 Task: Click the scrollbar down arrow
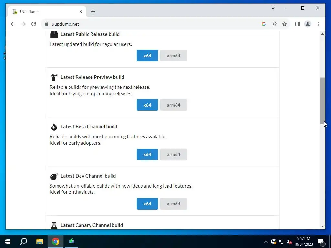click(x=322, y=226)
